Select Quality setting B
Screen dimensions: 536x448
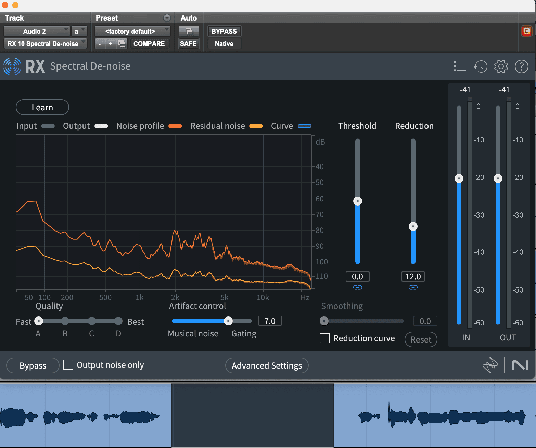coord(65,321)
